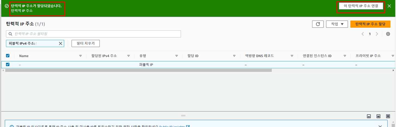
Task: Open the Public IP insights link
Action: click(174, 126)
